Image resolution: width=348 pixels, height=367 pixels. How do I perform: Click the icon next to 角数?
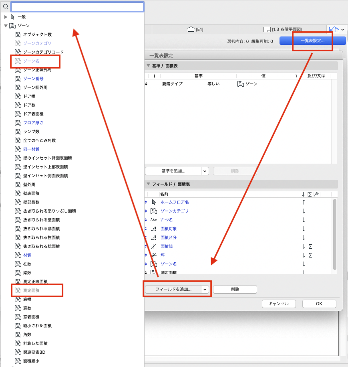point(18,335)
